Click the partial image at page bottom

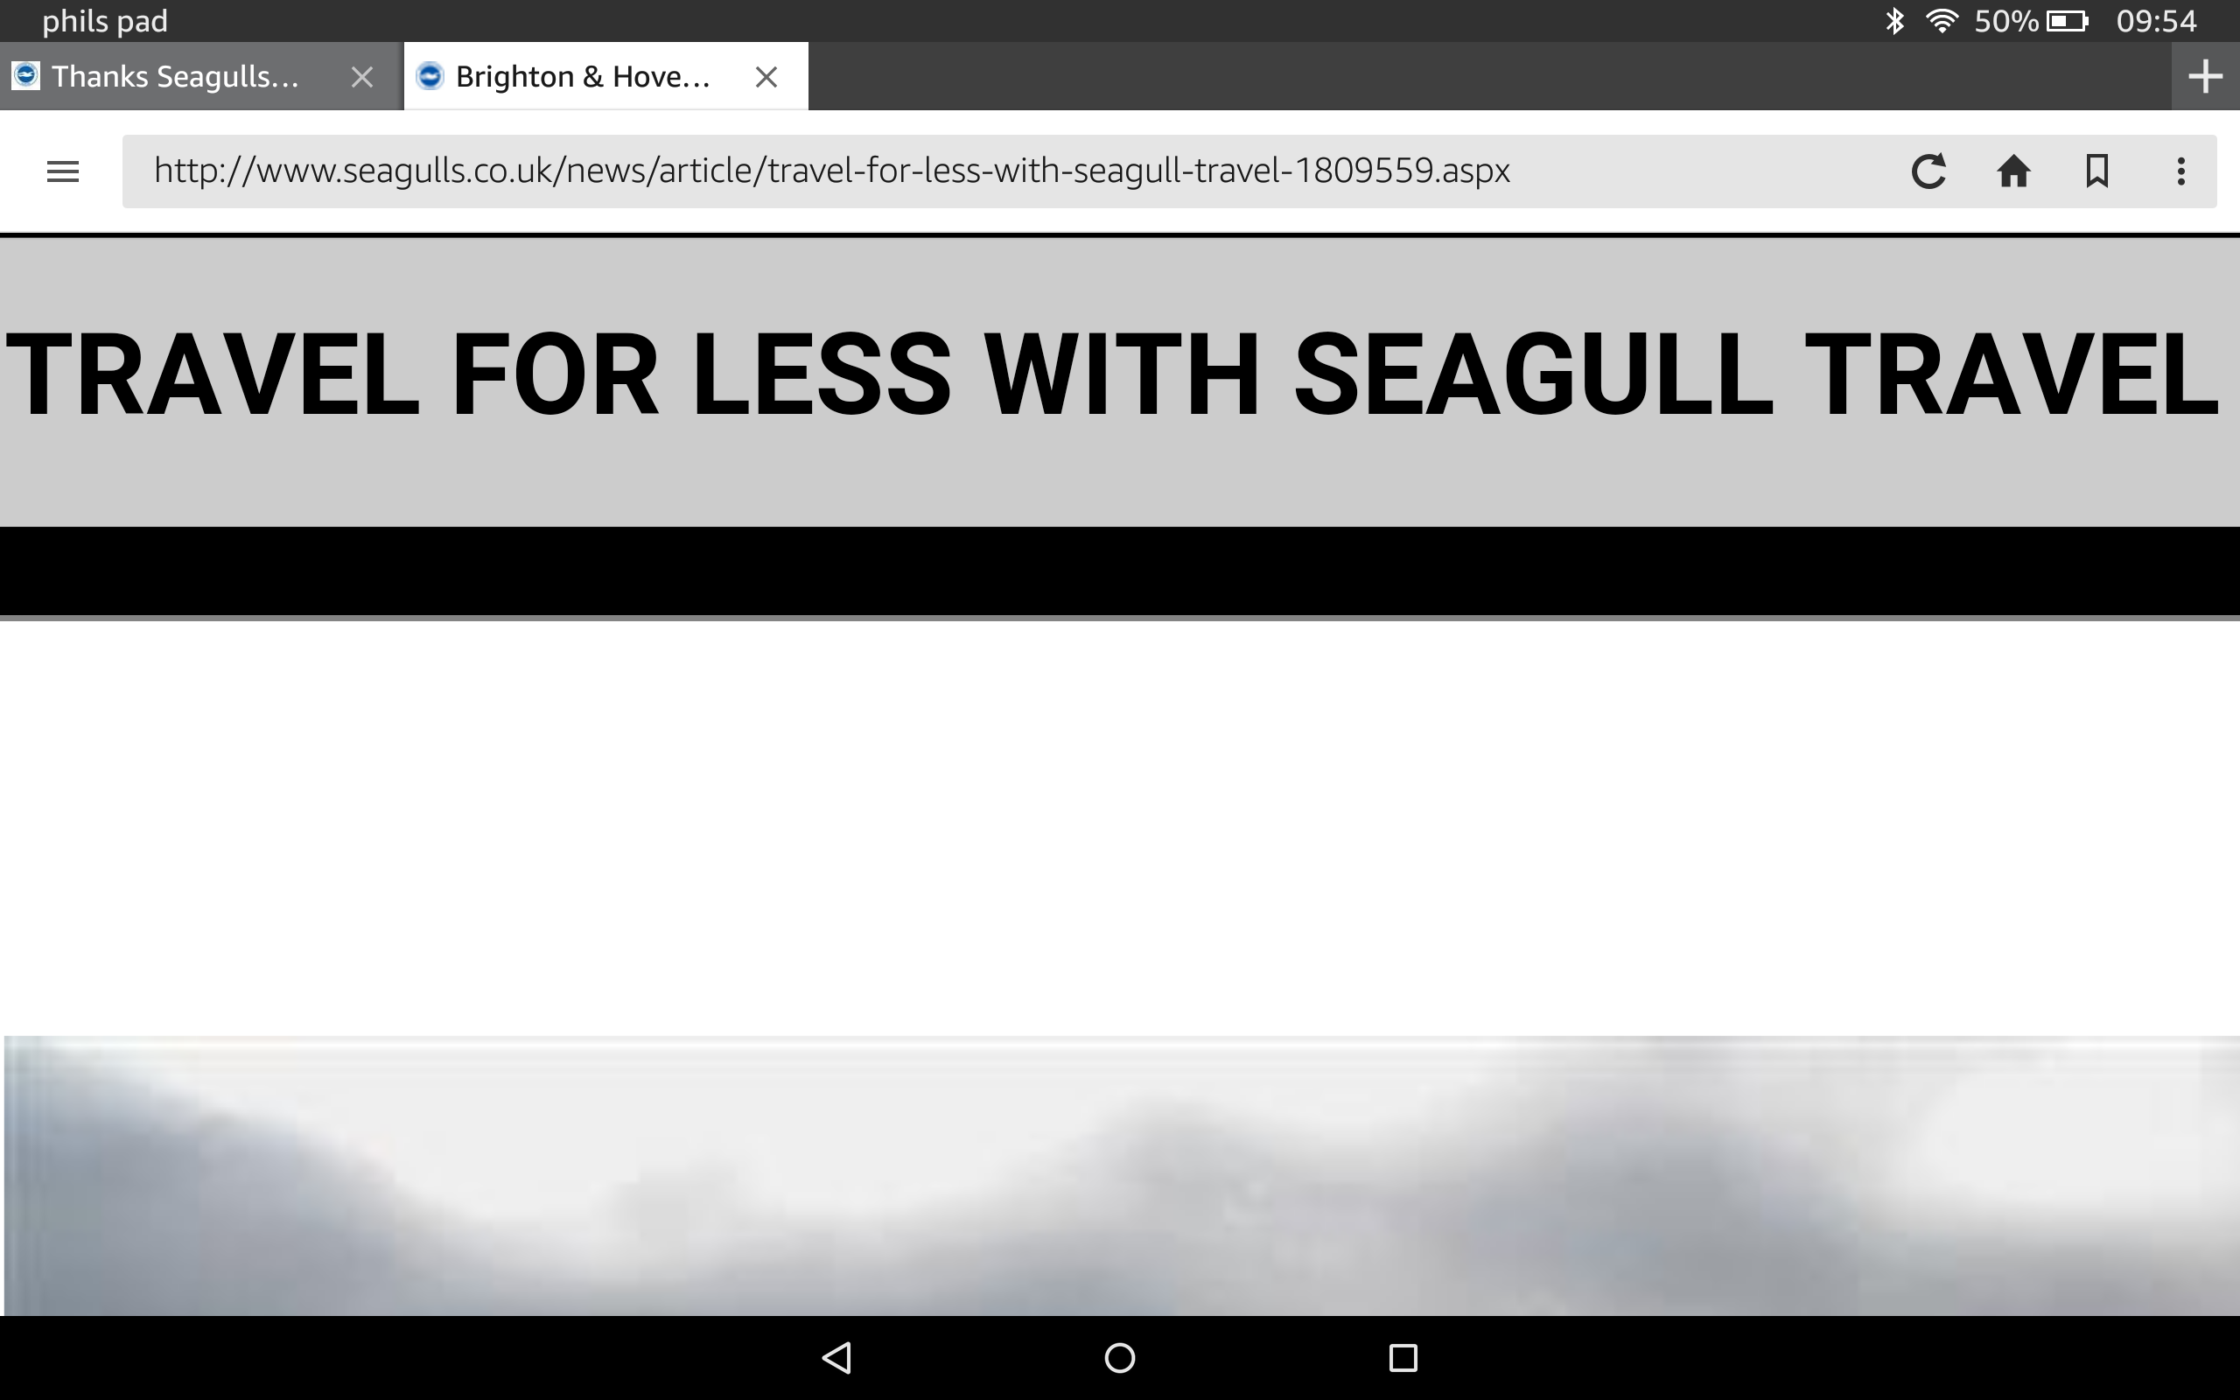coord(1117,1176)
